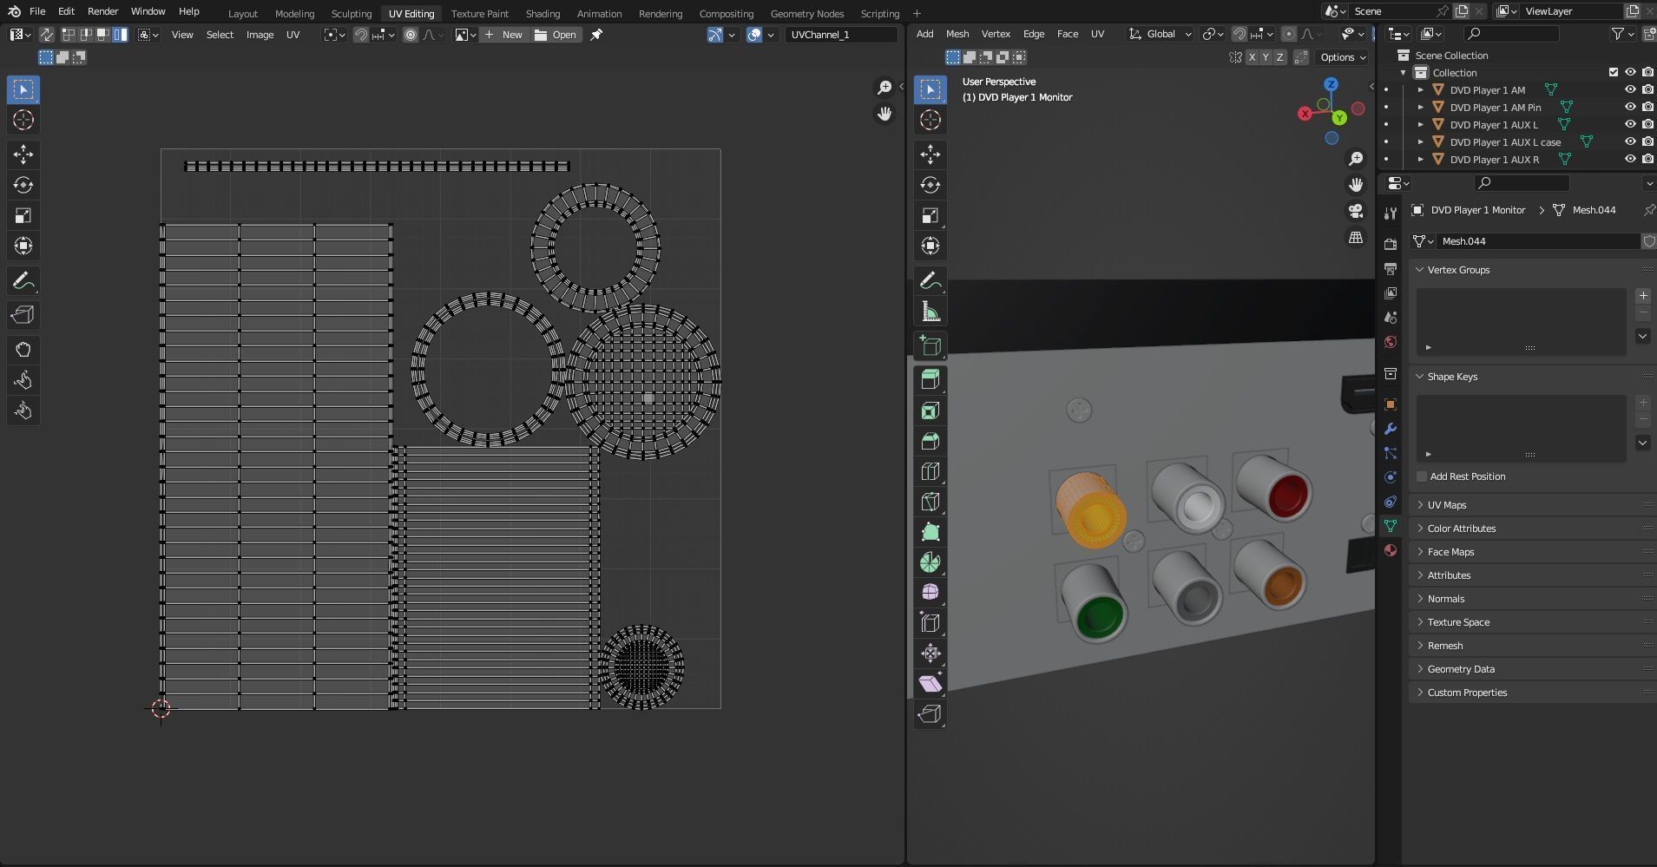
Task: Select the Inset Faces tool
Action: tap(930, 411)
